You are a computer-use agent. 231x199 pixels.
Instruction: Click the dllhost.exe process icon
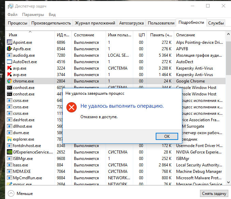coord(10,126)
